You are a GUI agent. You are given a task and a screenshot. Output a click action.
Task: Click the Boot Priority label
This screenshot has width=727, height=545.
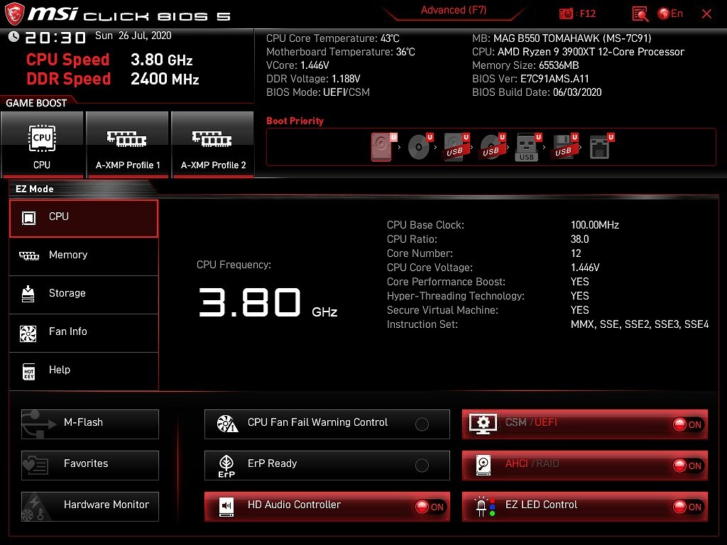pos(295,121)
